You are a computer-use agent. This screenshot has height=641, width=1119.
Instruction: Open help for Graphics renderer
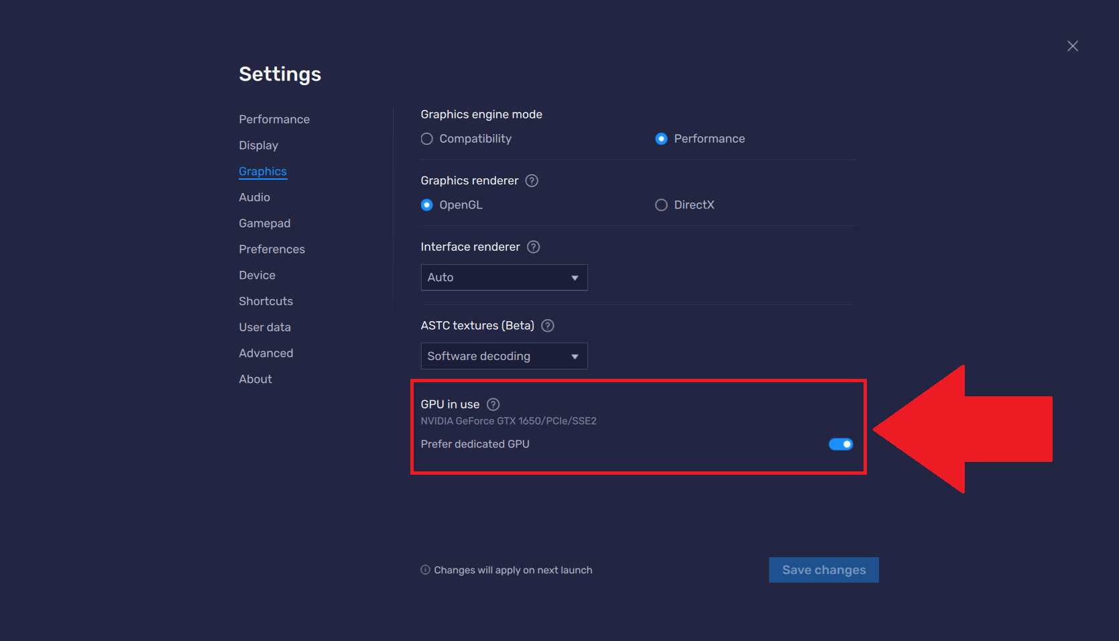pyautogui.click(x=532, y=180)
